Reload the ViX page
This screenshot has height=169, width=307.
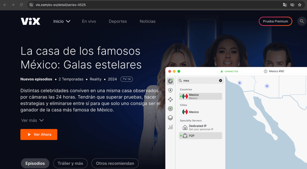[x=21, y=5]
